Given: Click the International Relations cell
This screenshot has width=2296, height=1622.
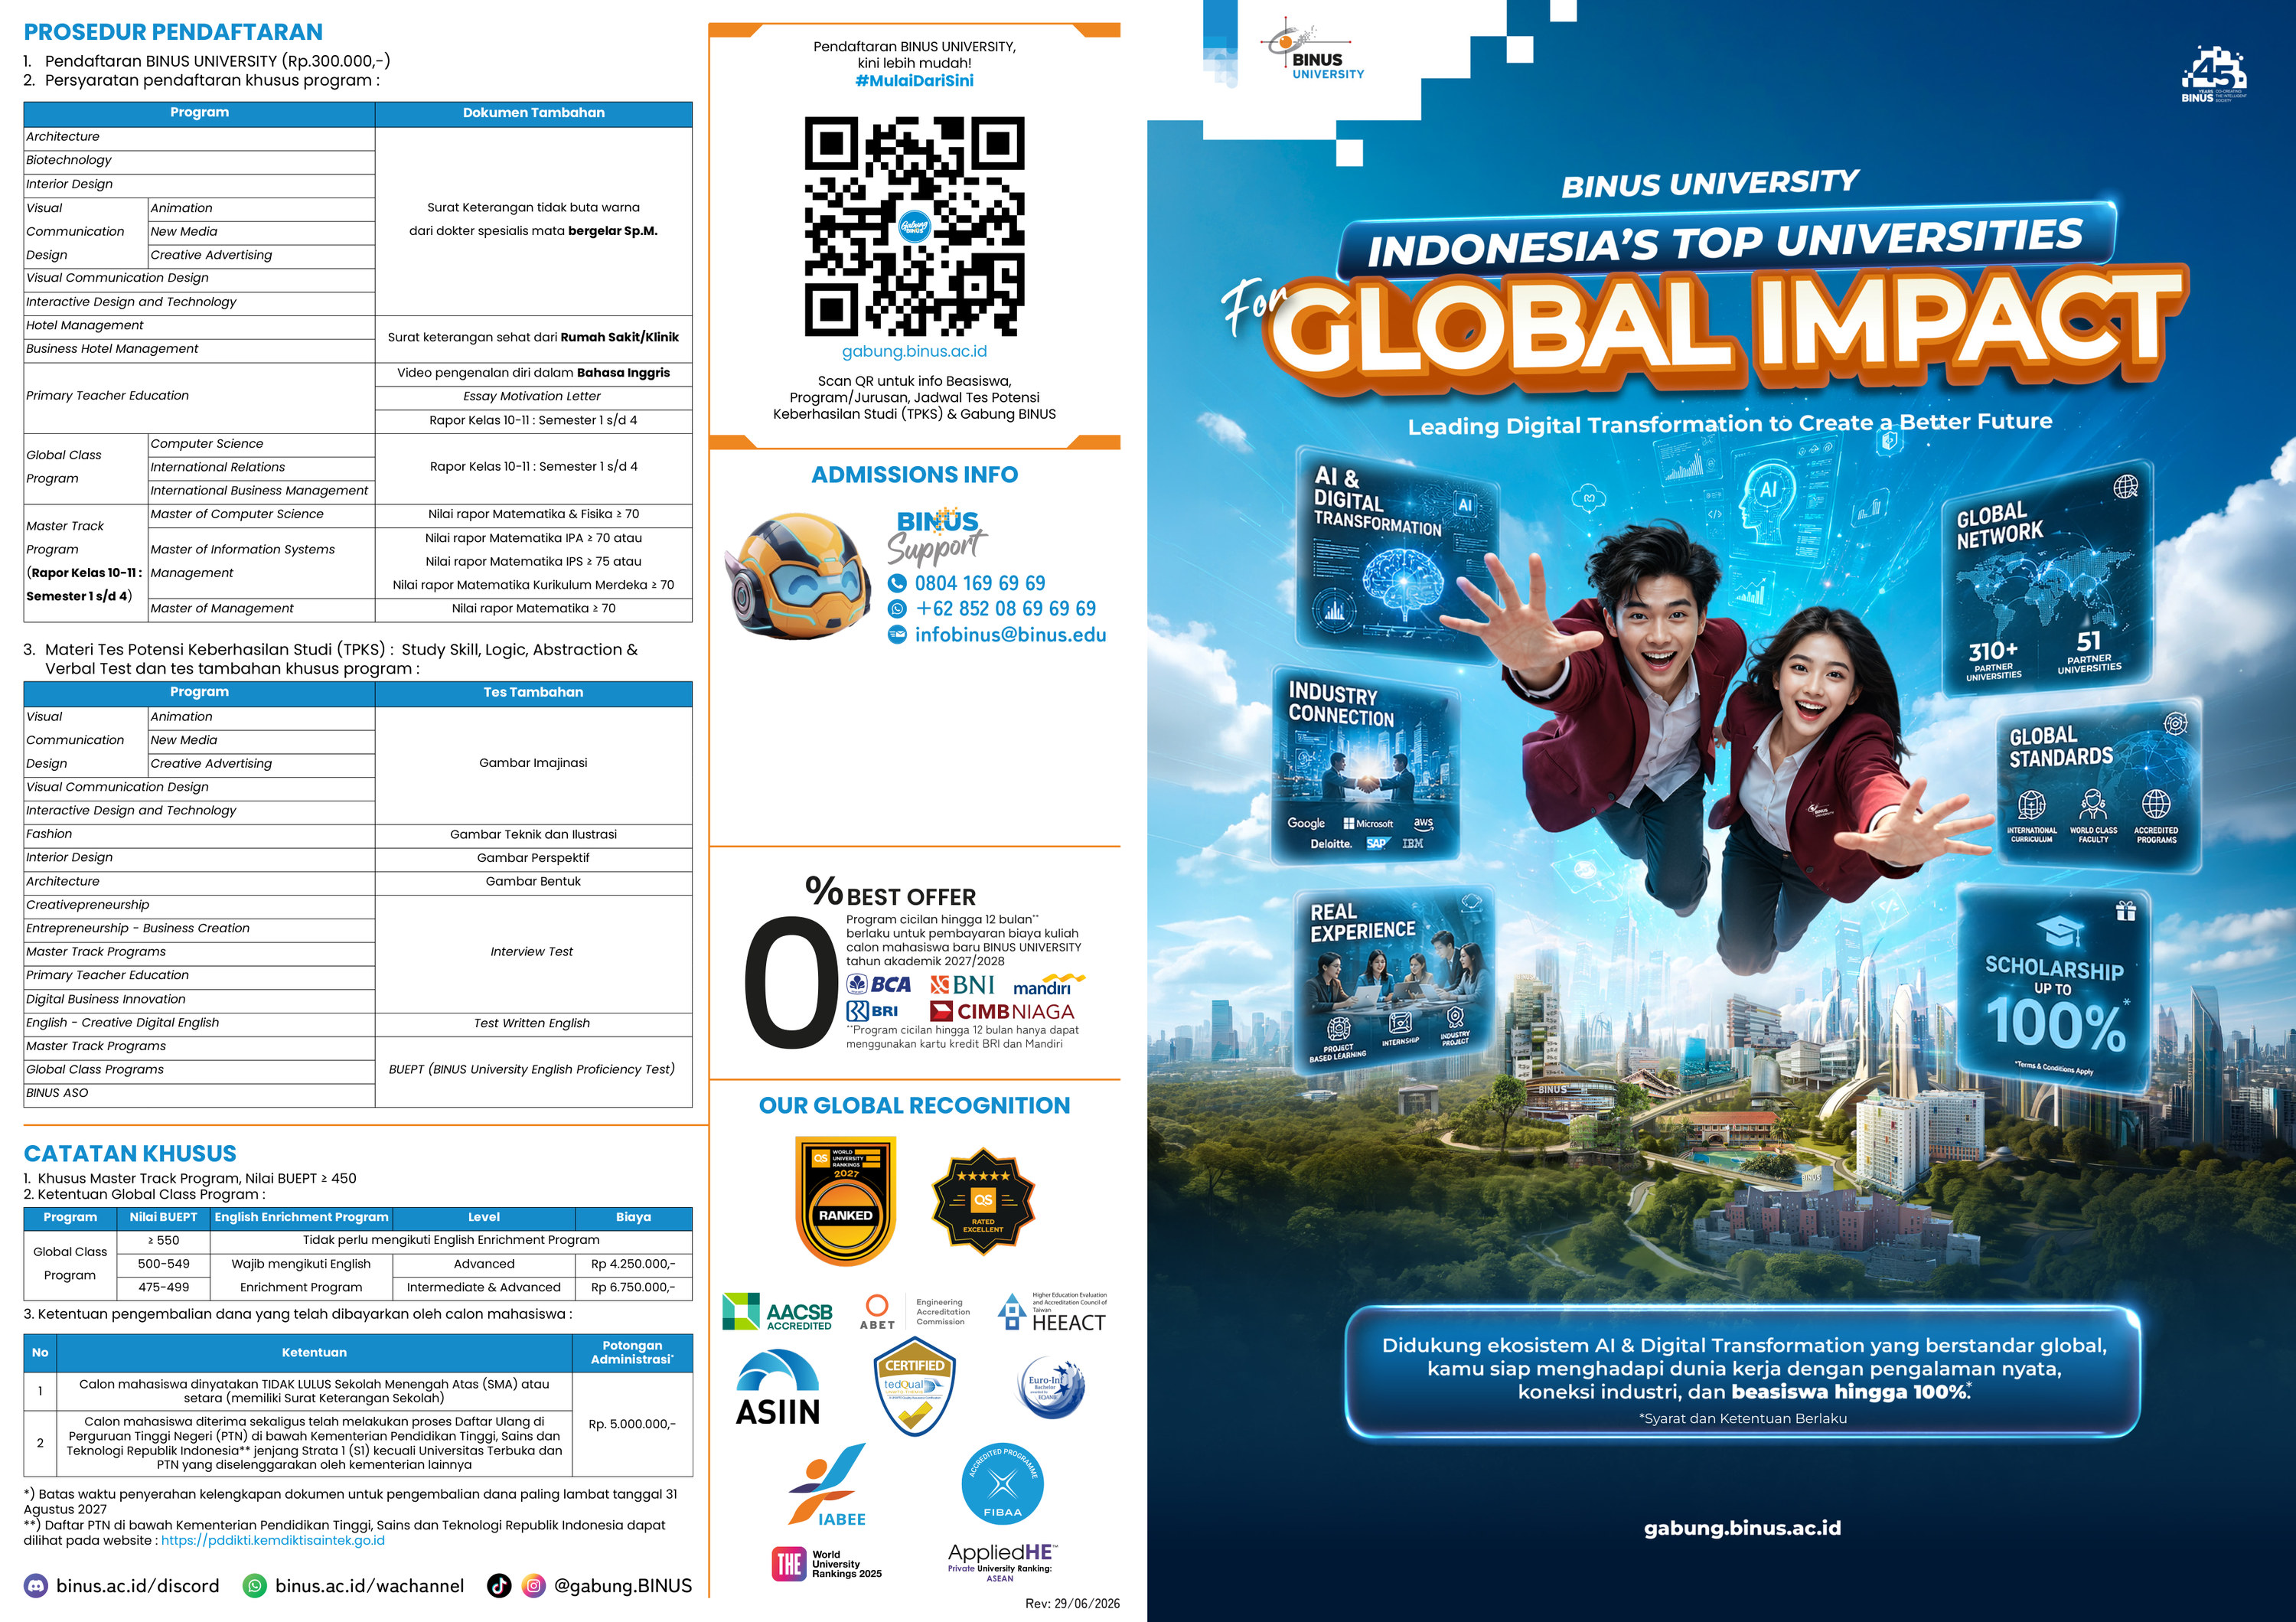Looking at the screenshot, I should click(x=261, y=468).
